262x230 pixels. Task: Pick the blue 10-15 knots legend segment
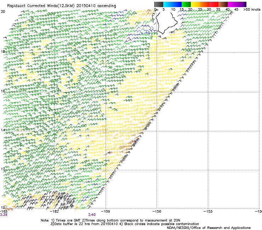coord(177,4)
